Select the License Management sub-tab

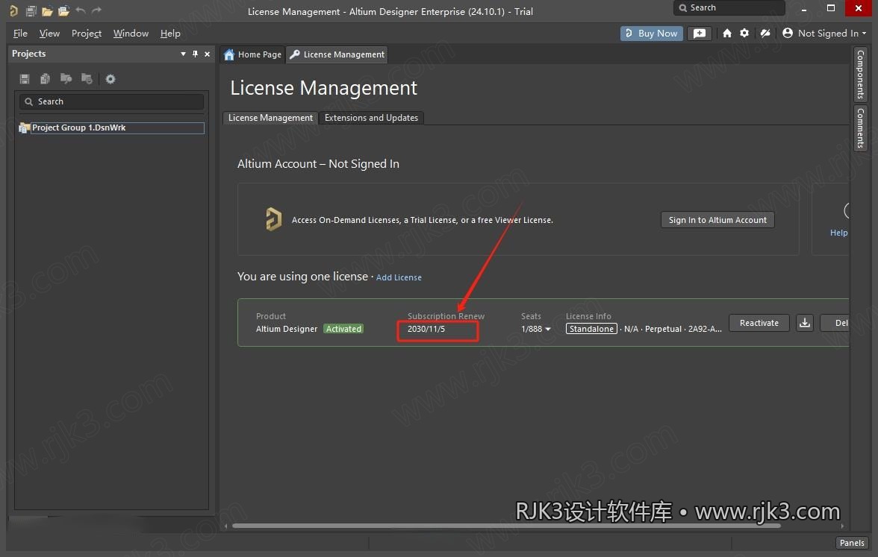pos(270,118)
